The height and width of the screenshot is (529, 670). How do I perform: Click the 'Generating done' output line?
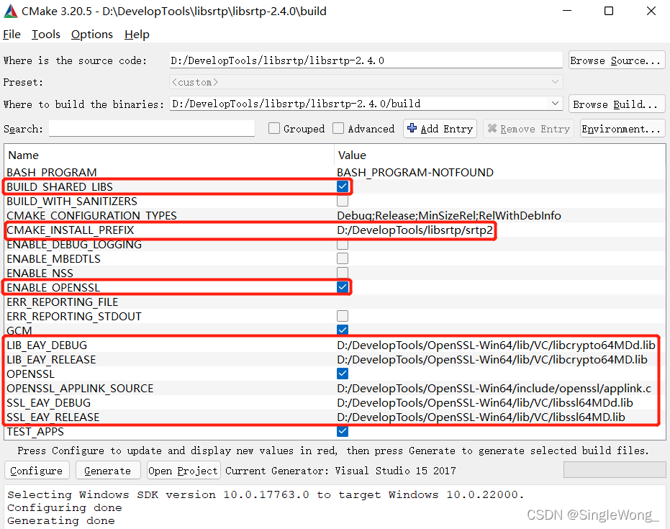tap(61, 520)
